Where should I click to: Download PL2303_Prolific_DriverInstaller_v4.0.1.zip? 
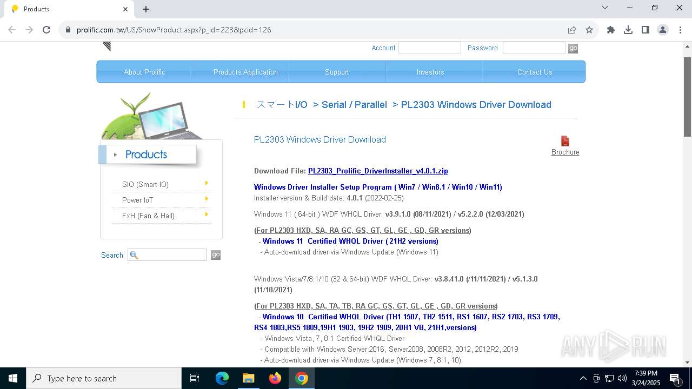point(378,171)
